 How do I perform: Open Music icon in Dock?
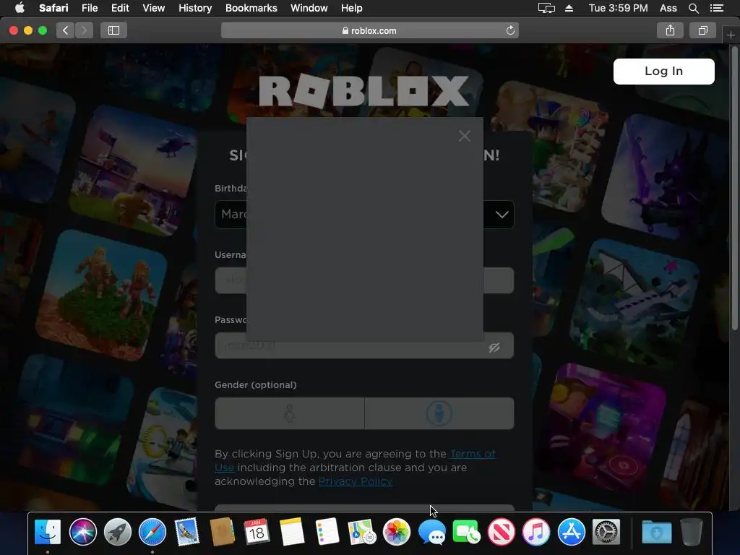pos(536,532)
